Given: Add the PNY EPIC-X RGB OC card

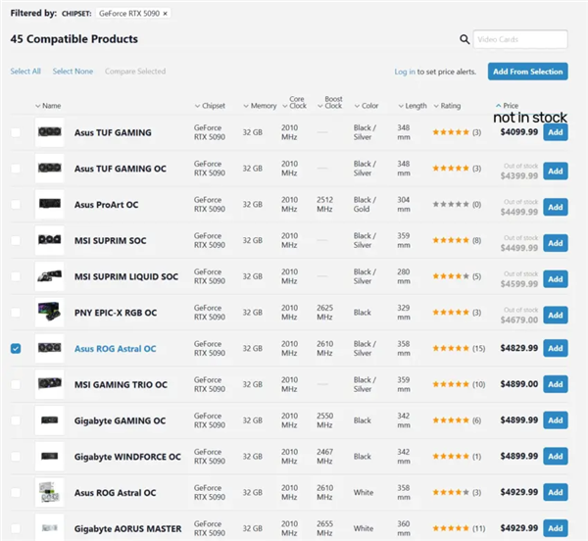Looking at the screenshot, I should tap(556, 315).
